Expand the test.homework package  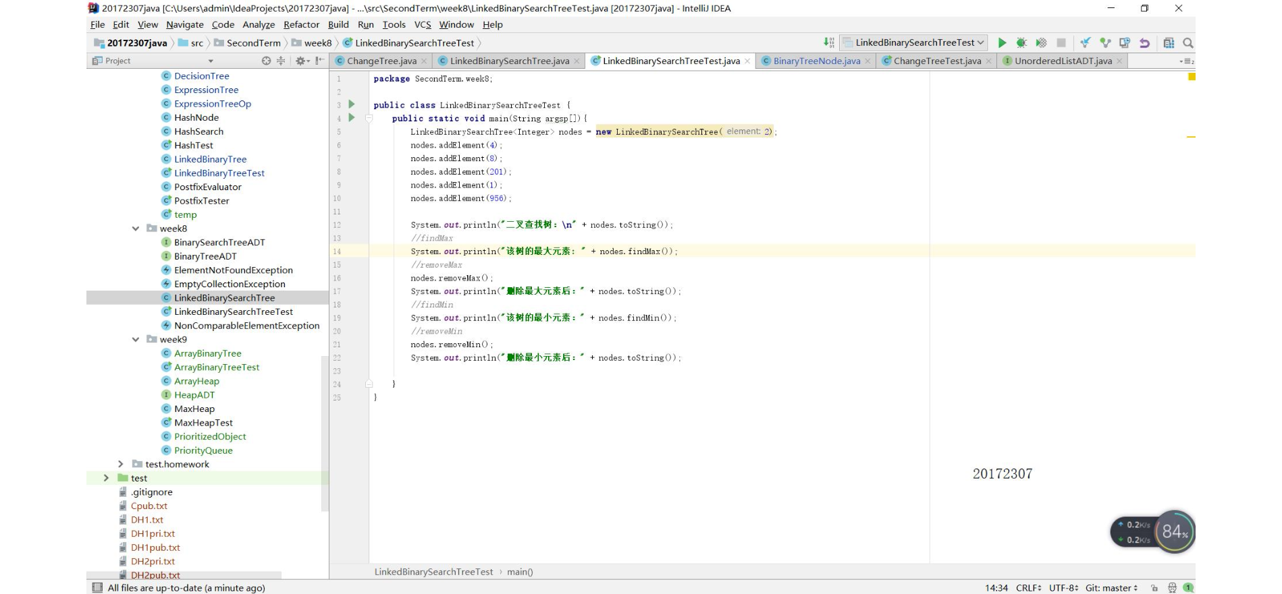120,465
